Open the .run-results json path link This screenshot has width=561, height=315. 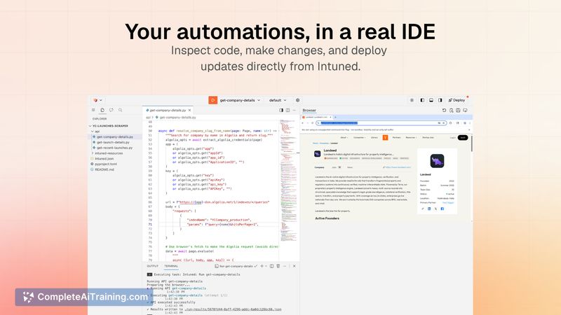tap(233, 309)
